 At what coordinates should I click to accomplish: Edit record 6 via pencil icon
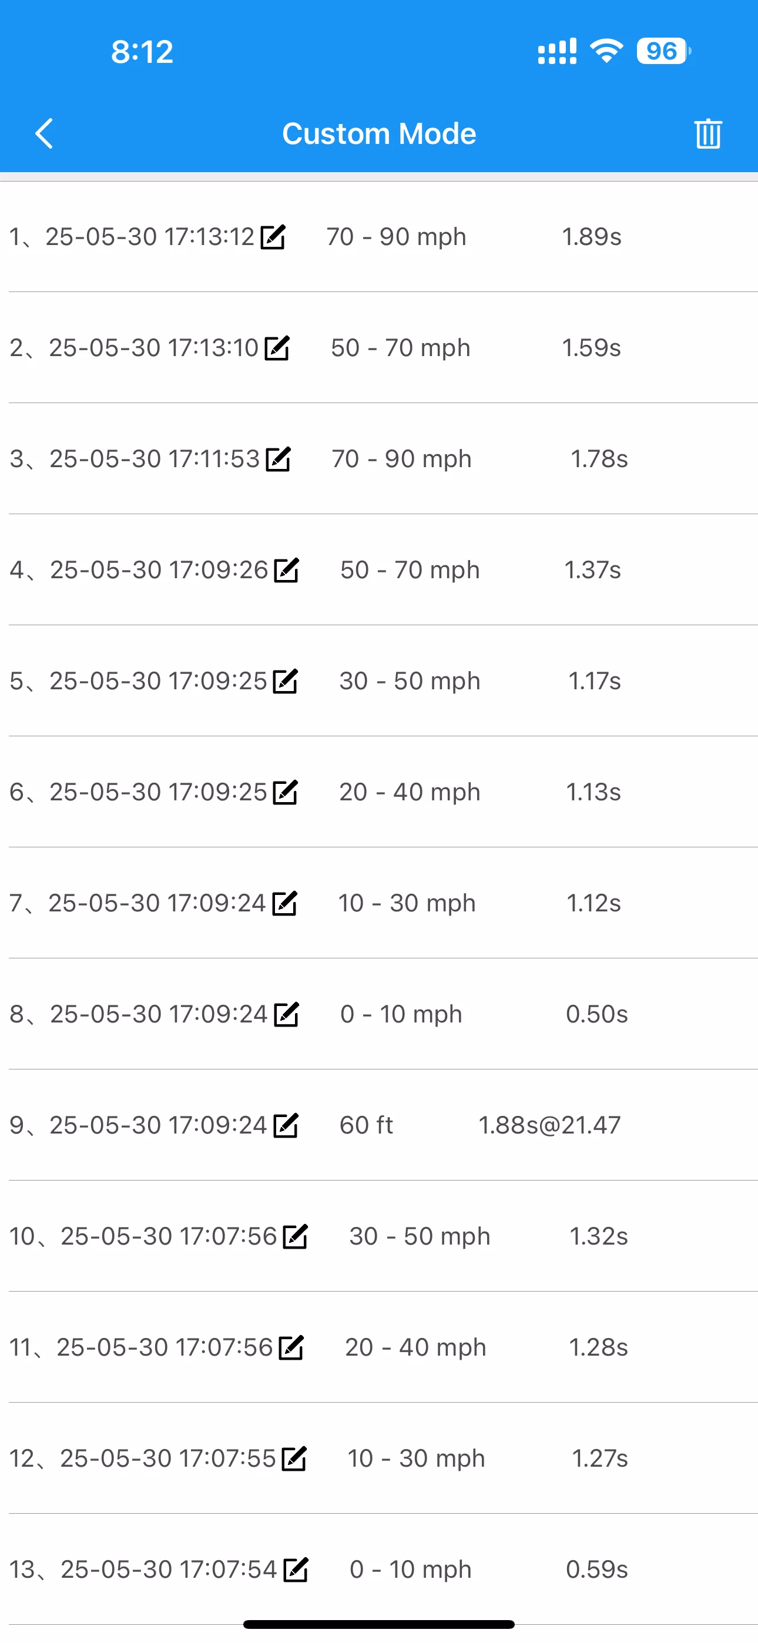click(x=285, y=792)
